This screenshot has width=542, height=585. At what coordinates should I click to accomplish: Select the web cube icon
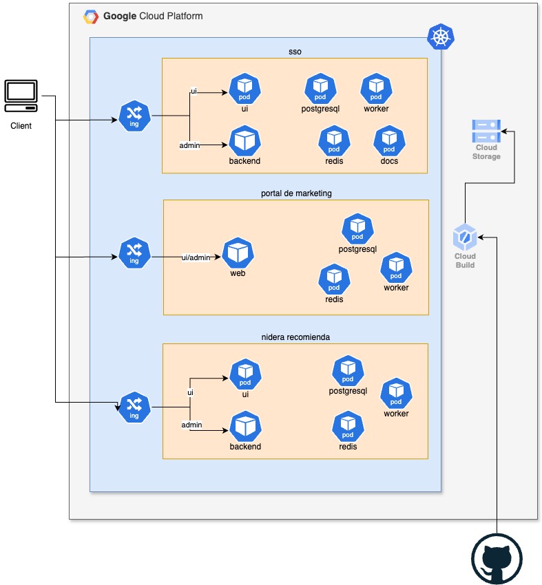tap(238, 253)
